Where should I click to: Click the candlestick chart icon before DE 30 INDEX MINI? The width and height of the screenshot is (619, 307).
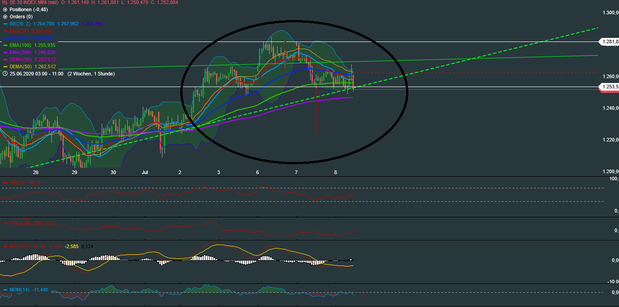pos(4,3)
